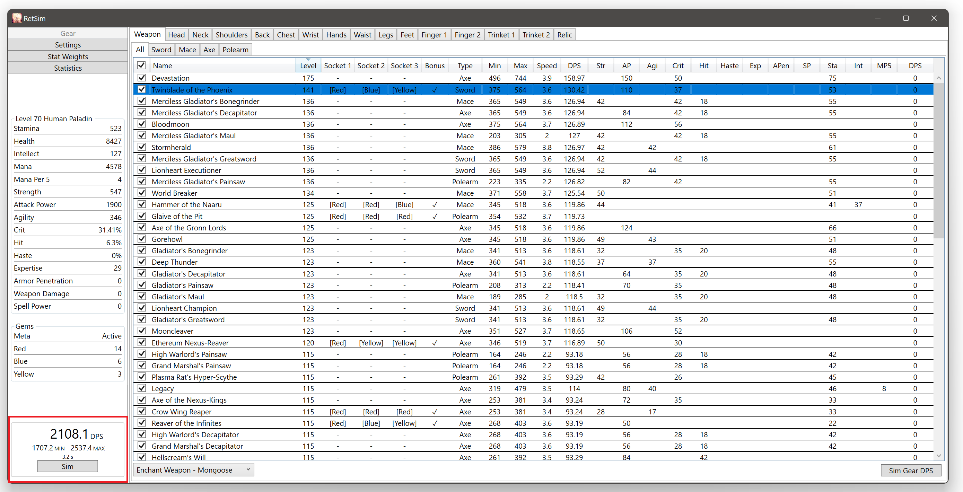Click the scrollbar up arrow of weapon list

click(938, 78)
